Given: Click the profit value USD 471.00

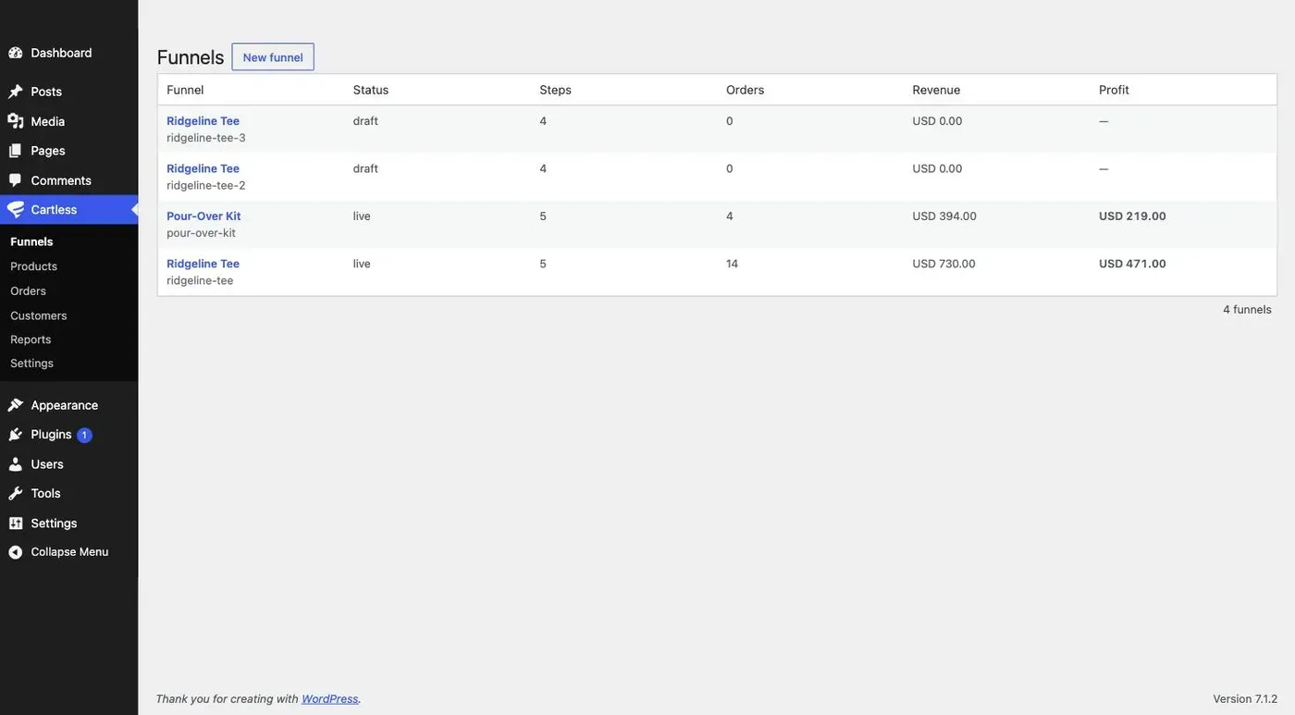Looking at the screenshot, I should [1132, 264].
